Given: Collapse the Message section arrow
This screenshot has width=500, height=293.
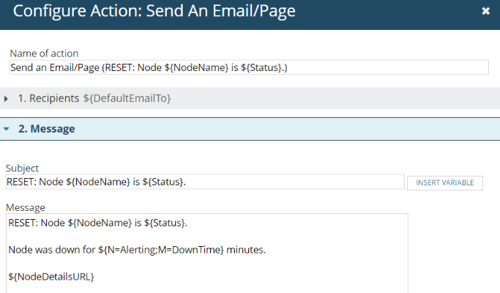Looking at the screenshot, I should coord(7,129).
